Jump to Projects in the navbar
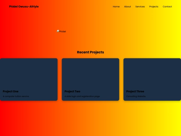The height and width of the screenshot is (136, 181). (x=154, y=7)
